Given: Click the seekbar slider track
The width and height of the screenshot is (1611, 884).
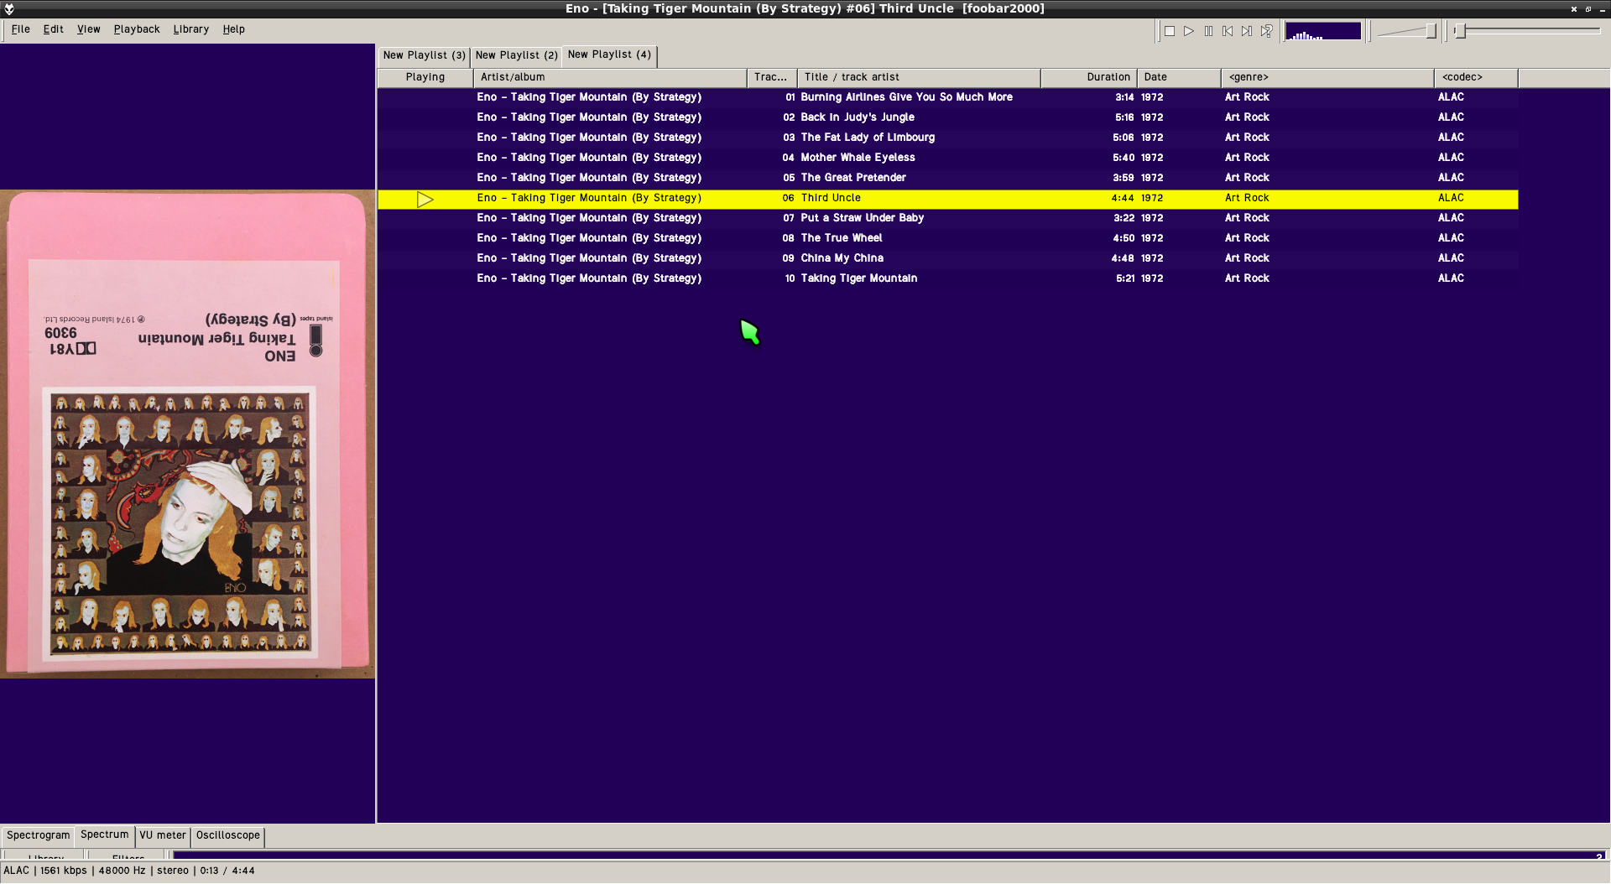Looking at the screenshot, I should [1529, 31].
